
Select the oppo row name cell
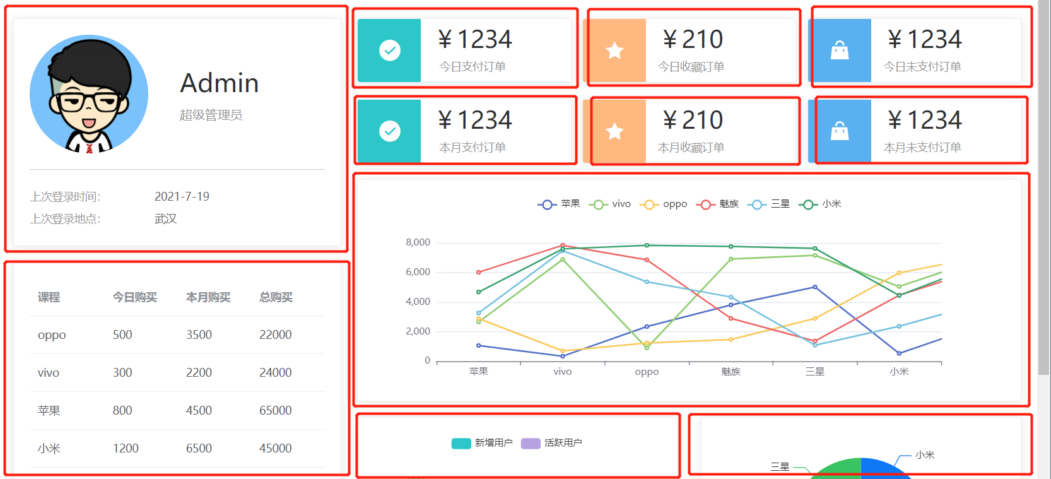click(52, 335)
